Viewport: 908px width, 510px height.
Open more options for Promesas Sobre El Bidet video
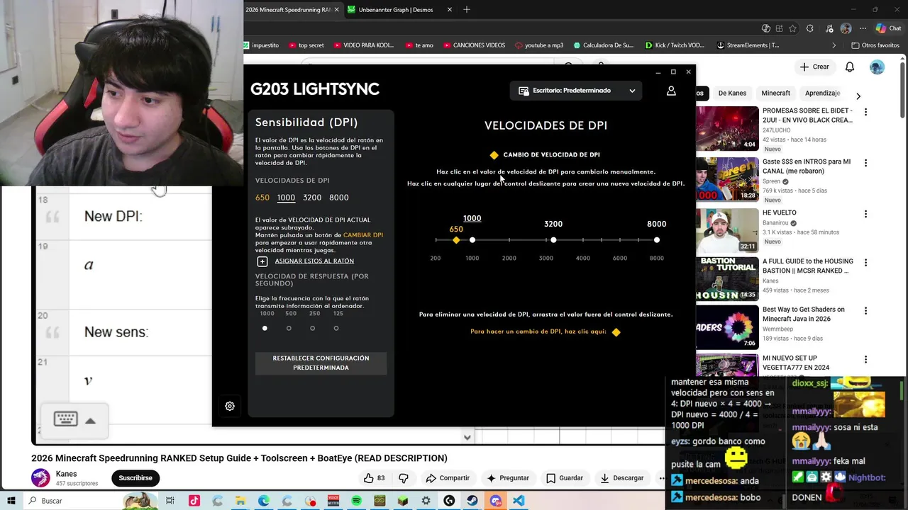click(x=865, y=112)
